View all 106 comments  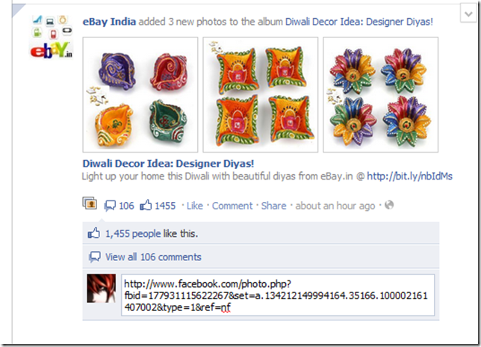pos(153,257)
